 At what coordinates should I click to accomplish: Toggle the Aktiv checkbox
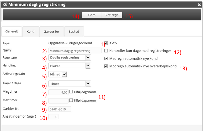[x=106, y=43]
